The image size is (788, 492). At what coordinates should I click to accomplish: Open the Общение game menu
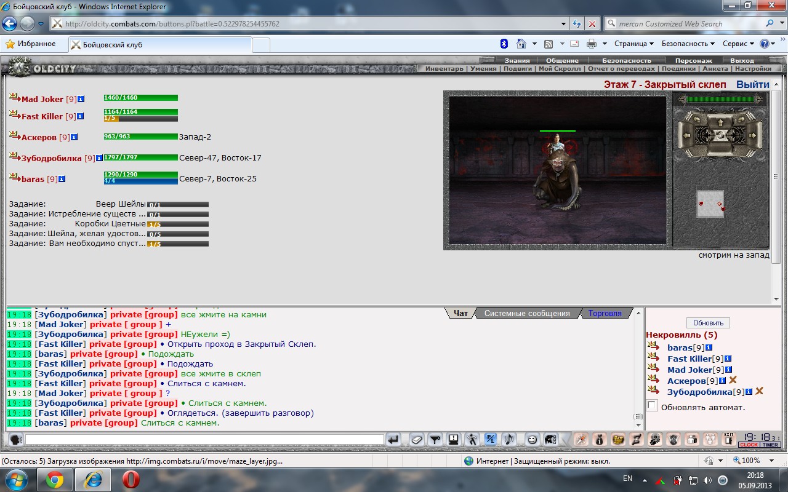point(562,60)
